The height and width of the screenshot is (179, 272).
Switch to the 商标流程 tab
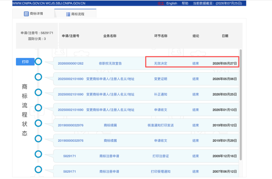pos(75,14)
